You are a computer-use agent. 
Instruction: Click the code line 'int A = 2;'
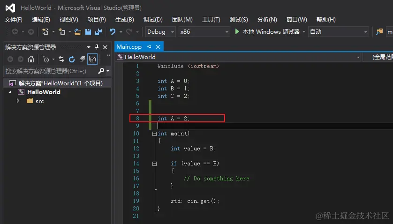click(x=174, y=119)
